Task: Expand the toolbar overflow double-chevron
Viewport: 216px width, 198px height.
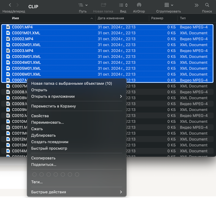Action: [x=197, y=5]
